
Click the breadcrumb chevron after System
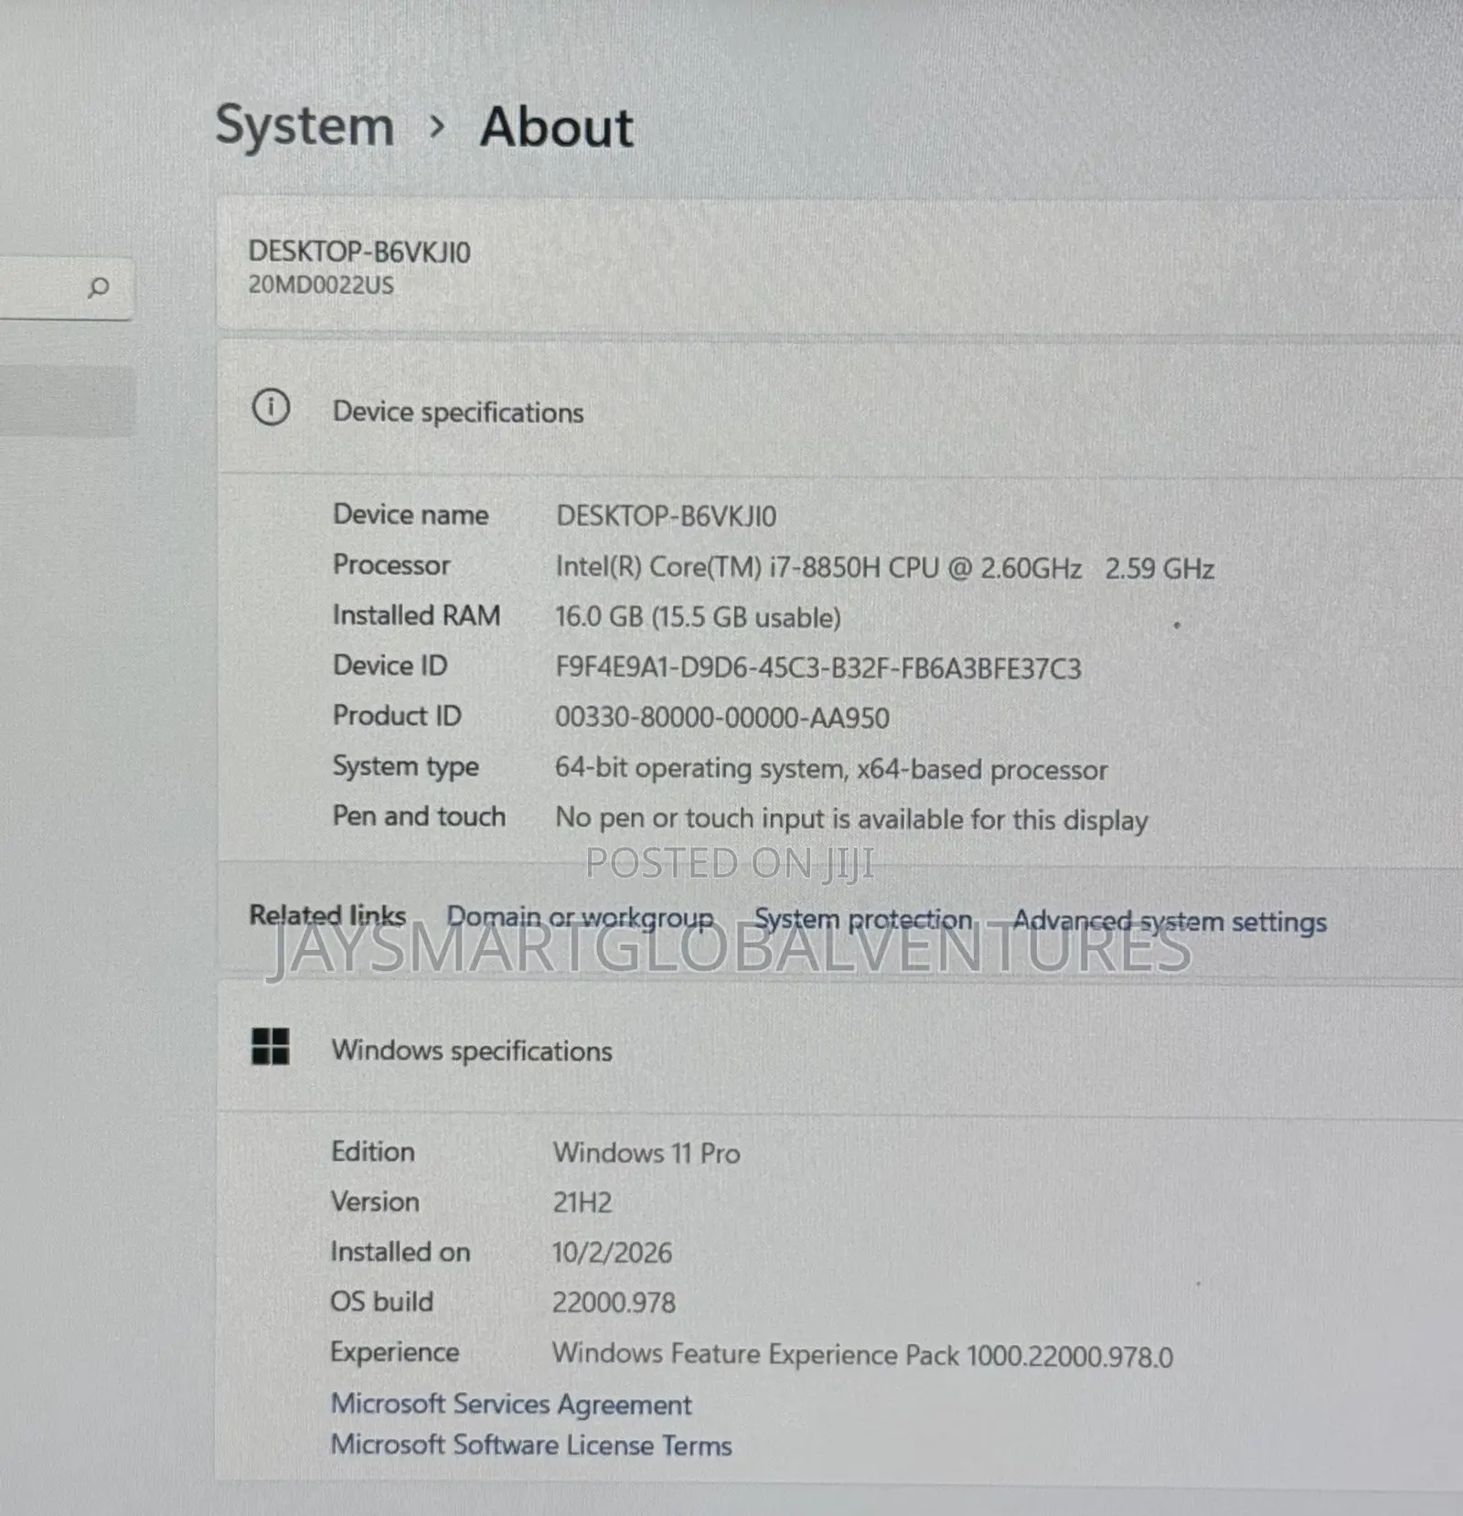click(x=437, y=127)
